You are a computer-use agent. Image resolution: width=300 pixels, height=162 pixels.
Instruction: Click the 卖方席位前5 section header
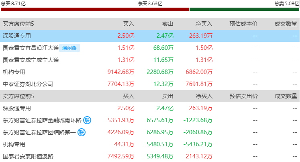tap(18, 96)
